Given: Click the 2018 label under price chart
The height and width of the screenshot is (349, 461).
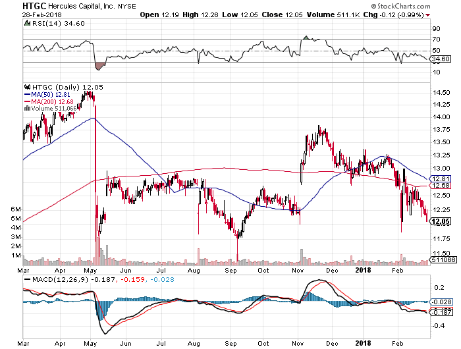Looking at the screenshot, I should pyautogui.click(x=364, y=270).
